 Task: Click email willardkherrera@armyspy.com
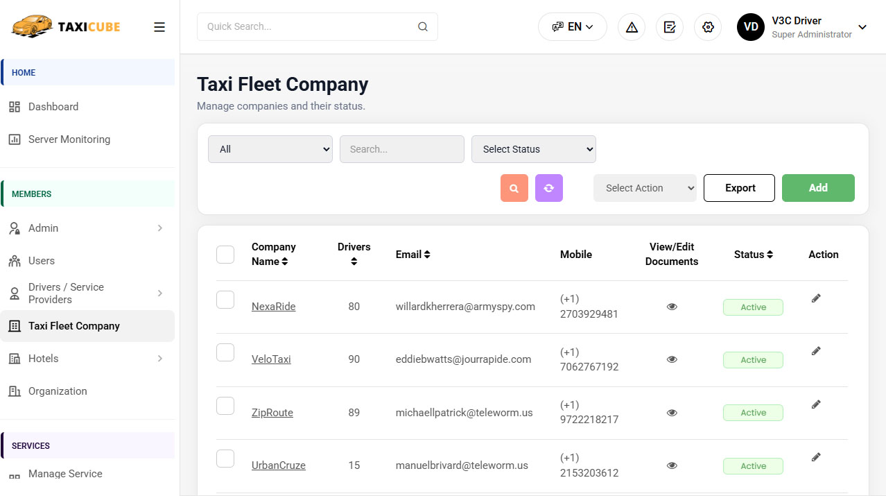pos(465,307)
